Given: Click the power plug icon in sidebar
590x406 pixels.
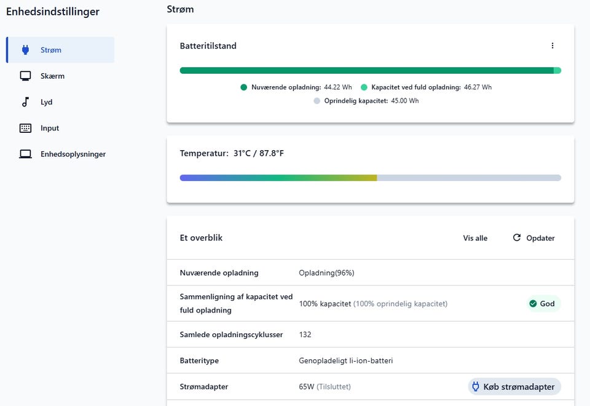Looking at the screenshot, I should point(25,50).
